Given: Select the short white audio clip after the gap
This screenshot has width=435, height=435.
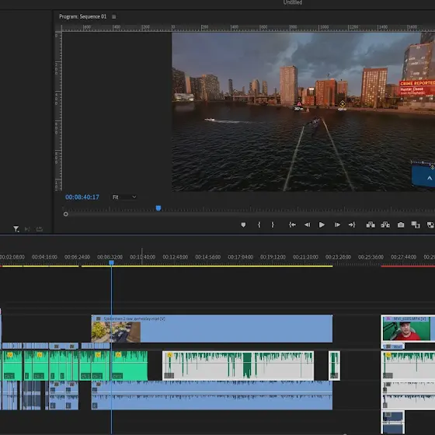Looking at the screenshot, I should point(334,366).
